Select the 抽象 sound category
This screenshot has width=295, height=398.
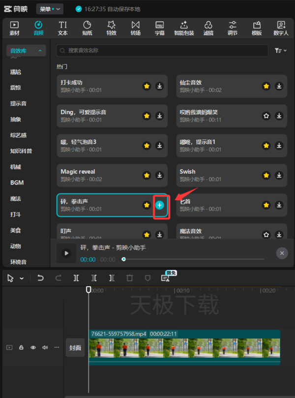pyautogui.click(x=16, y=119)
